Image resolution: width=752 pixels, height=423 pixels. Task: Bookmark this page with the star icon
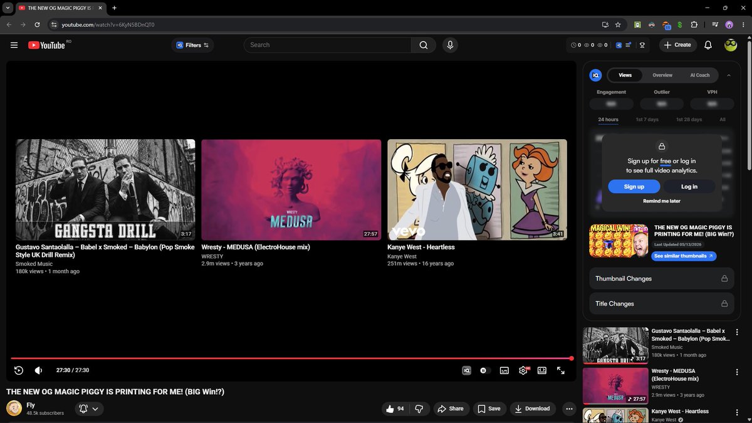[618, 24]
